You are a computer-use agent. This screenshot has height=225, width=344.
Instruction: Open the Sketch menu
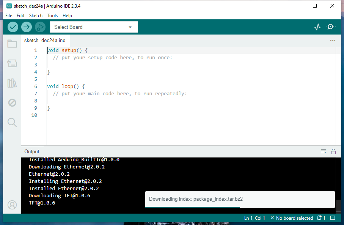(x=36, y=16)
